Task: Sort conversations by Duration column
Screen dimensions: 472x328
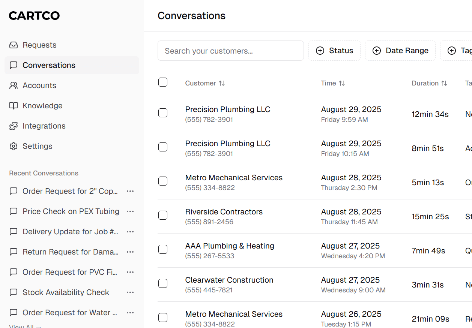Action: coord(444,83)
